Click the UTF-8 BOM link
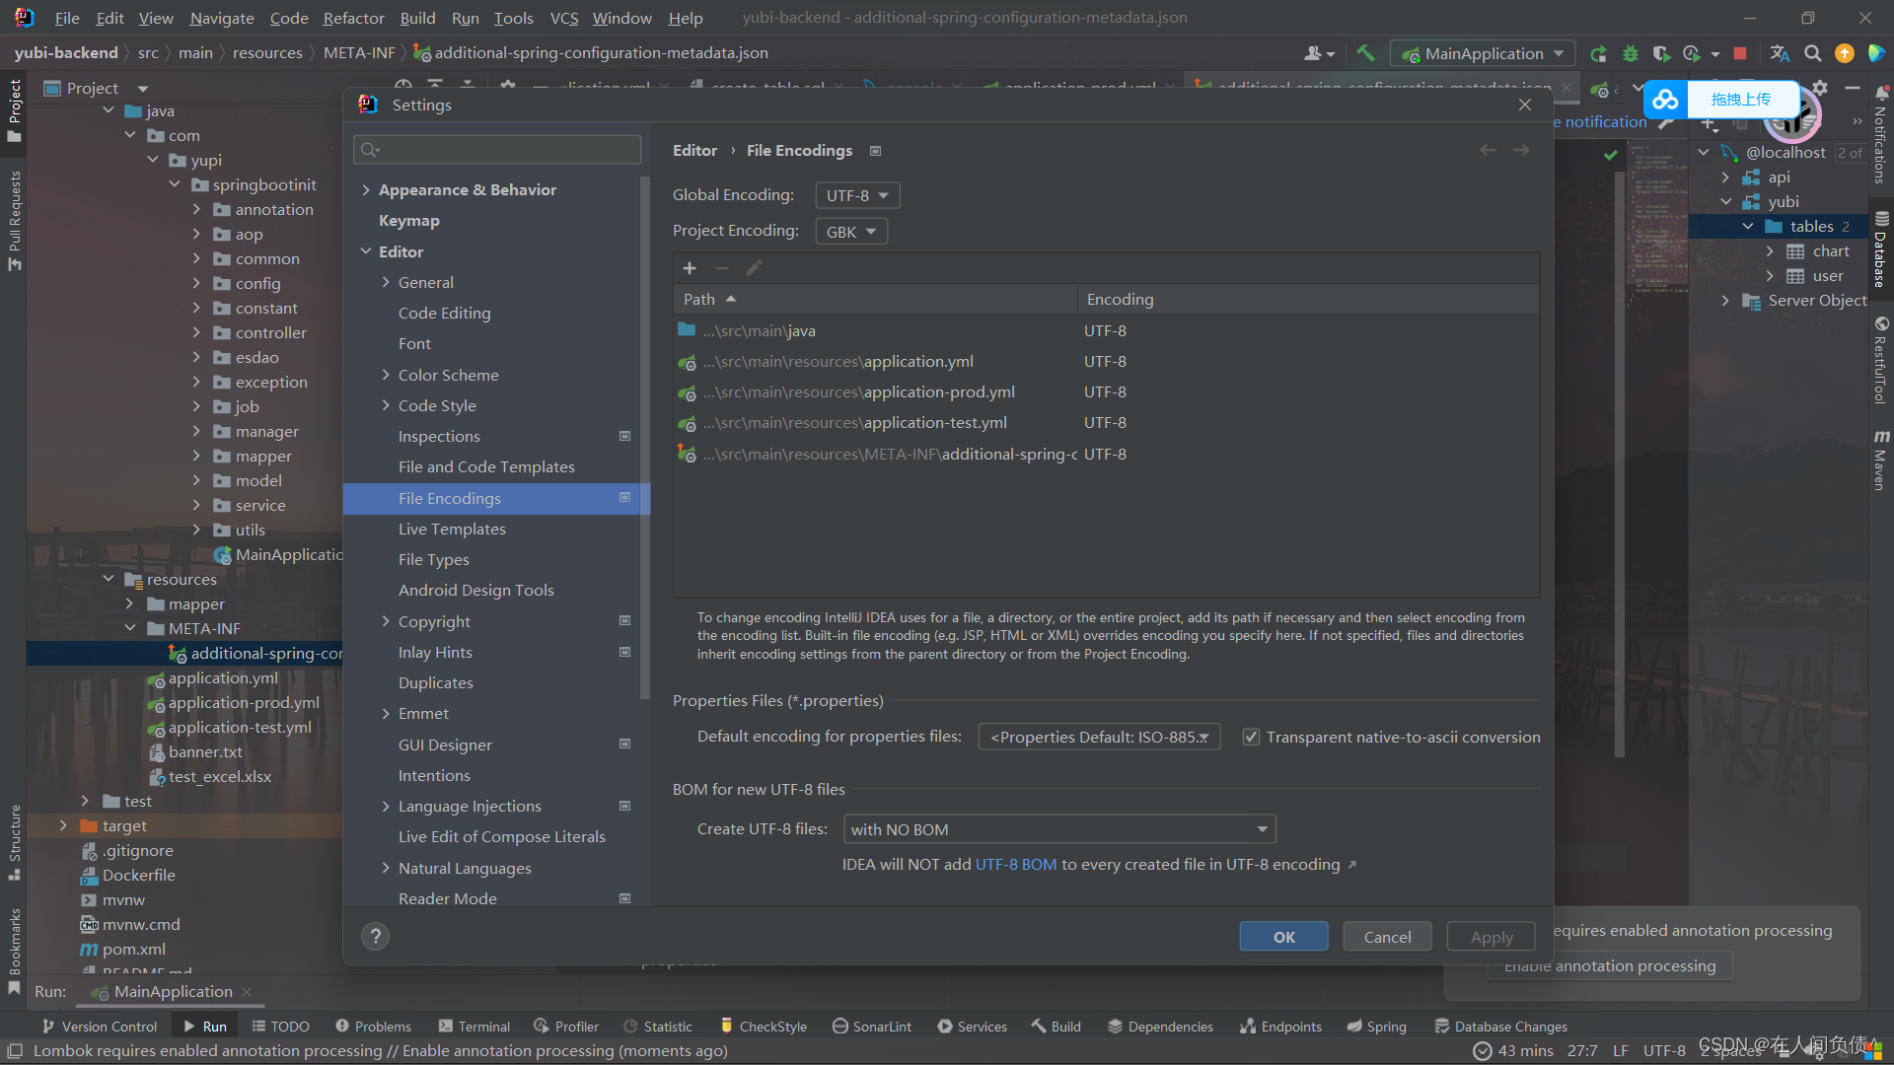1894x1065 pixels. pos(1015,865)
